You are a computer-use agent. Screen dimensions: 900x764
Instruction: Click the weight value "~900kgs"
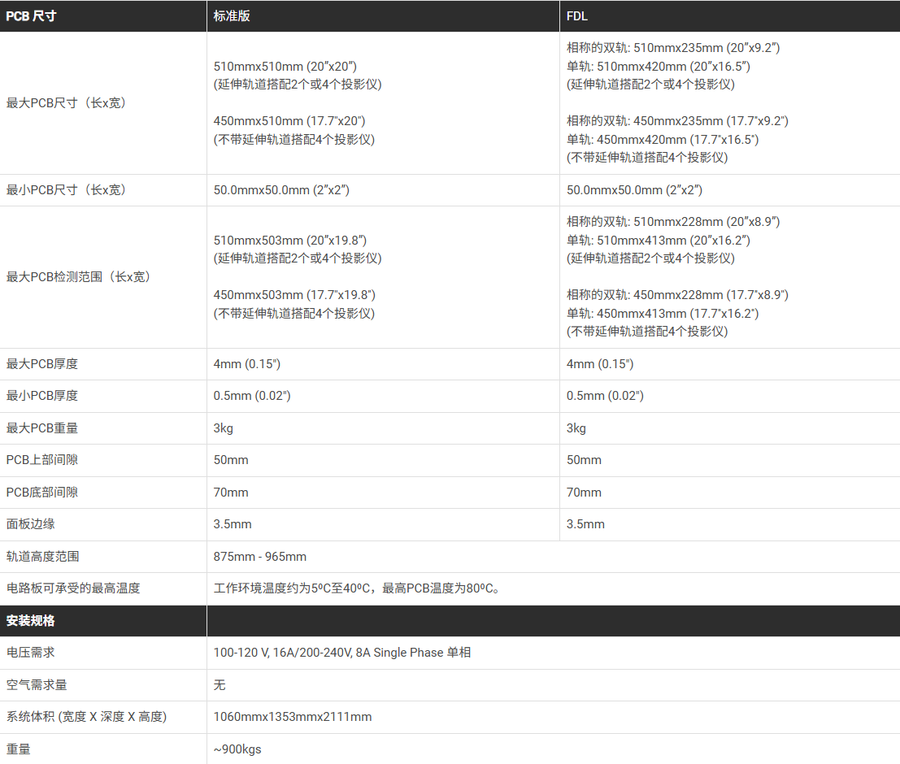(237, 749)
